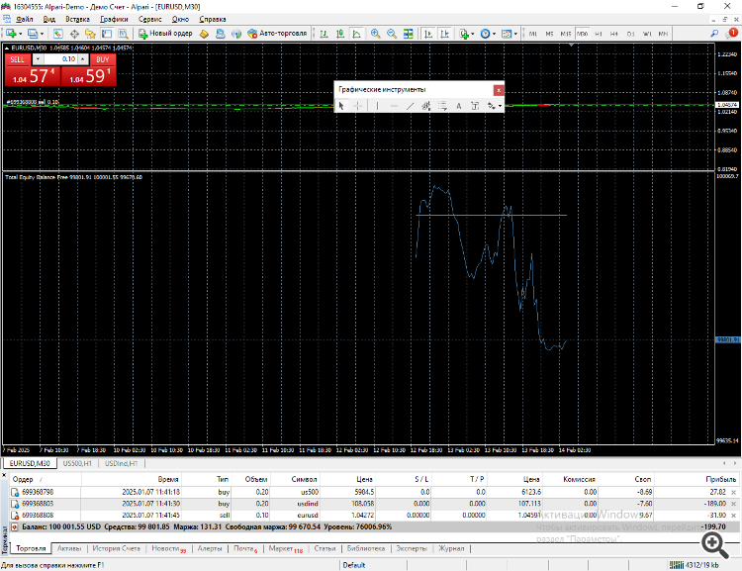Switch to line chart mode
742x571 pixels.
point(356,34)
